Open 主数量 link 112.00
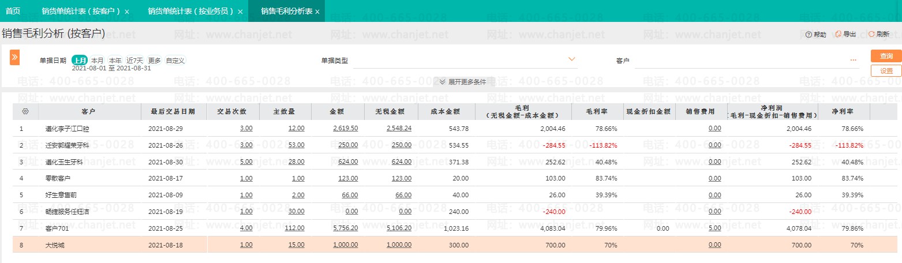The width and height of the screenshot is (902, 263). pyautogui.click(x=294, y=228)
